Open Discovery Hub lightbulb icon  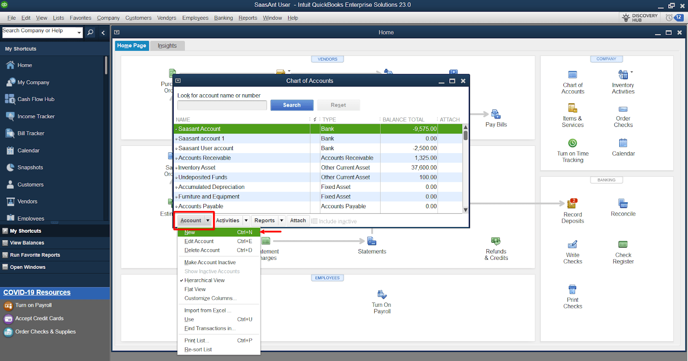coord(626,18)
